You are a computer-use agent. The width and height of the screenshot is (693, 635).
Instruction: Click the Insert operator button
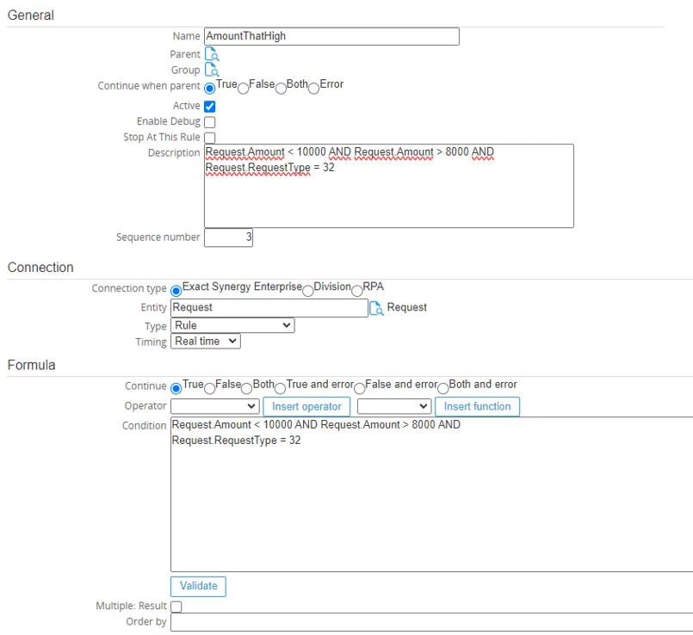tap(306, 406)
